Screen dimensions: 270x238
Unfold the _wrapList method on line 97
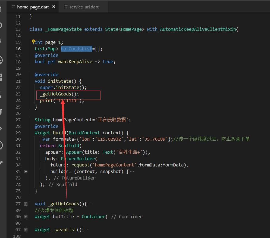click(26, 230)
